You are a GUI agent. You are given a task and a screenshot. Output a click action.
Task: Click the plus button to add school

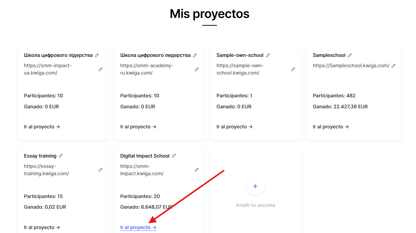(x=255, y=186)
